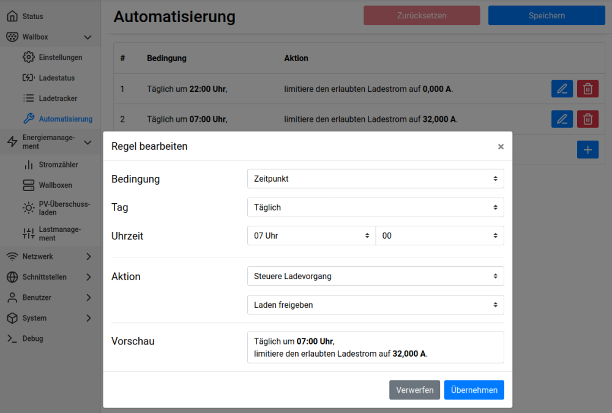Click the Stromzähler bar chart icon

point(29,165)
